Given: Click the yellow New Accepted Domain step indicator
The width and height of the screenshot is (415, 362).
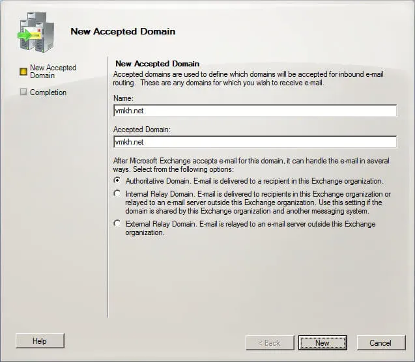Looking at the screenshot, I should point(23,72).
